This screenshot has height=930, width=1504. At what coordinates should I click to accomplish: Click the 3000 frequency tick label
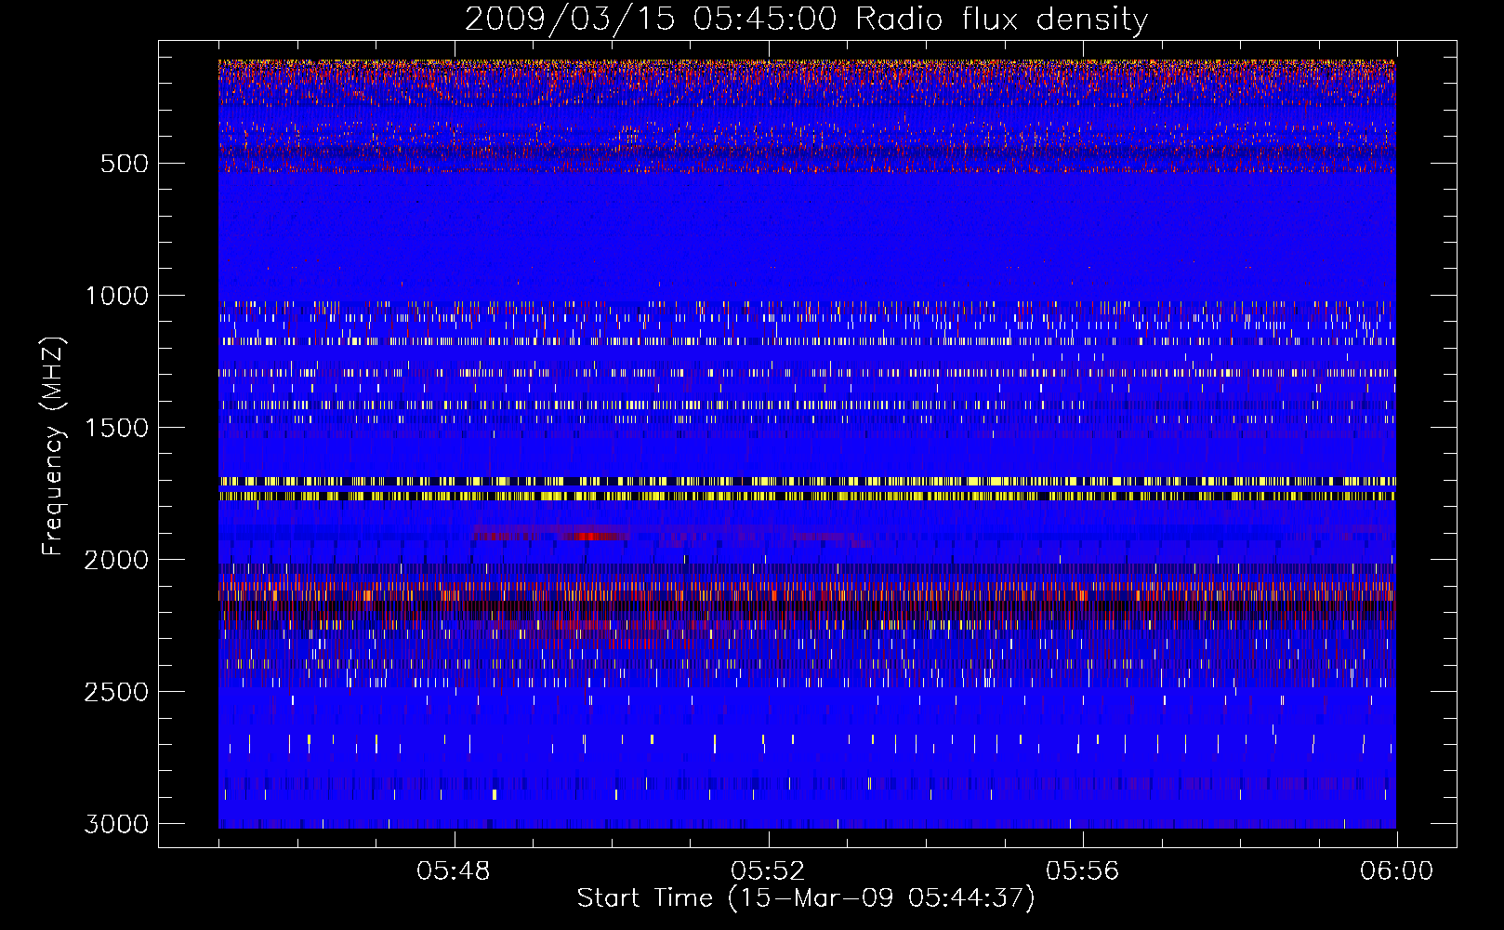pos(116,824)
